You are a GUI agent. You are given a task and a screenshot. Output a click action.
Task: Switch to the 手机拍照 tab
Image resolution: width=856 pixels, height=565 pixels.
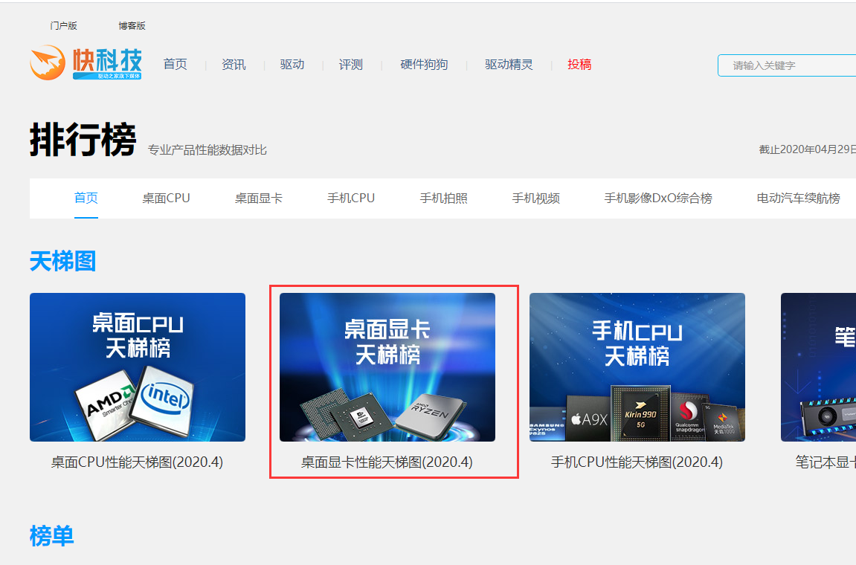point(443,198)
